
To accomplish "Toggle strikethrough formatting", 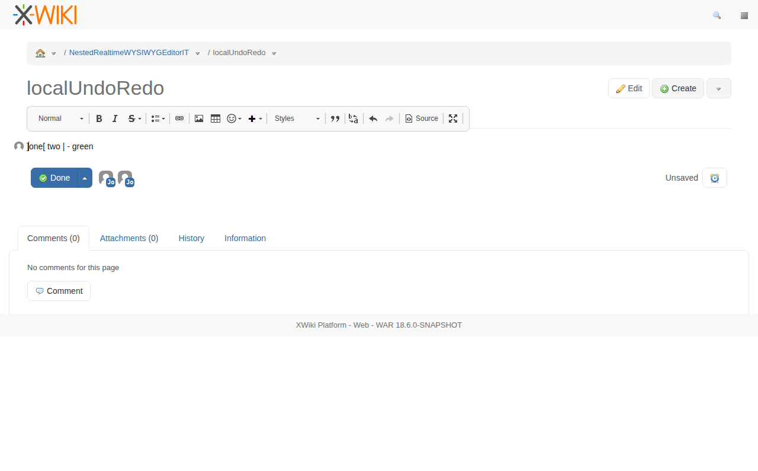I will coord(131,118).
